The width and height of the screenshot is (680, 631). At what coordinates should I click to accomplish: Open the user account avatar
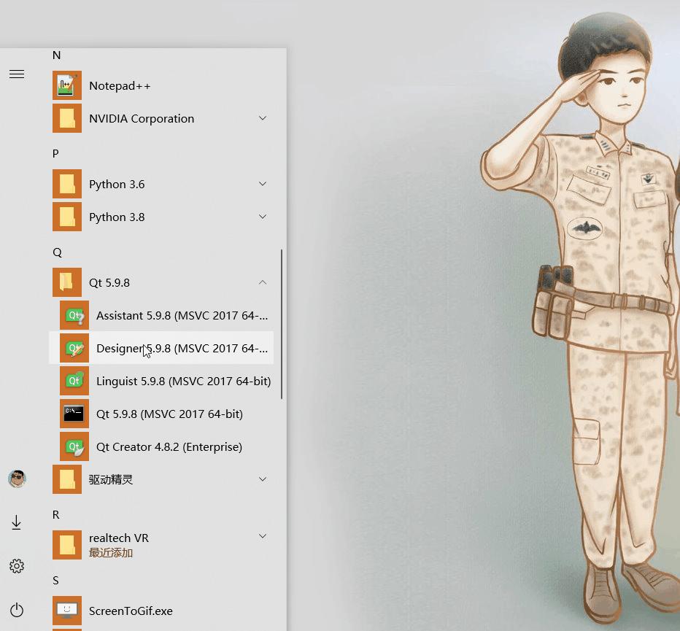(x=17, y=479)
